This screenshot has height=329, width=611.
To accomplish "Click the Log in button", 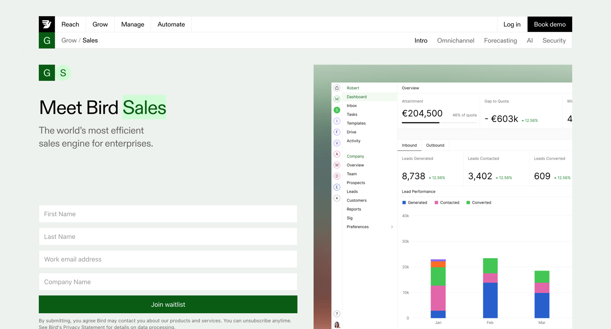I will (x=512, y=24).
